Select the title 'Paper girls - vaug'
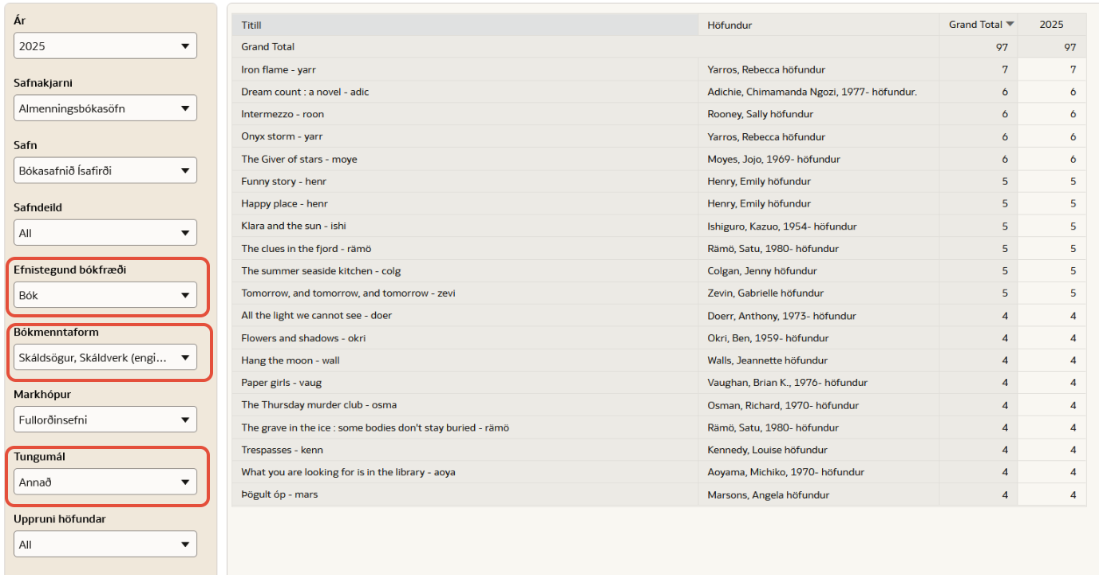 [x=281, y=383]
